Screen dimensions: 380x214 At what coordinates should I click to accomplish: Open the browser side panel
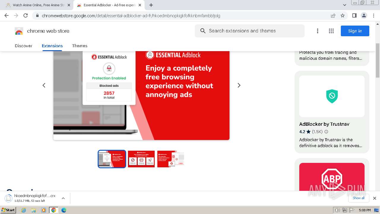354,15
